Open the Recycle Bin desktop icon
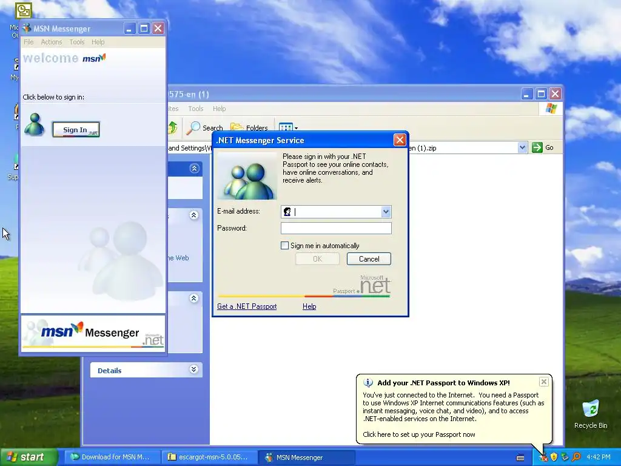621x466 pixels. coord(591,414)
